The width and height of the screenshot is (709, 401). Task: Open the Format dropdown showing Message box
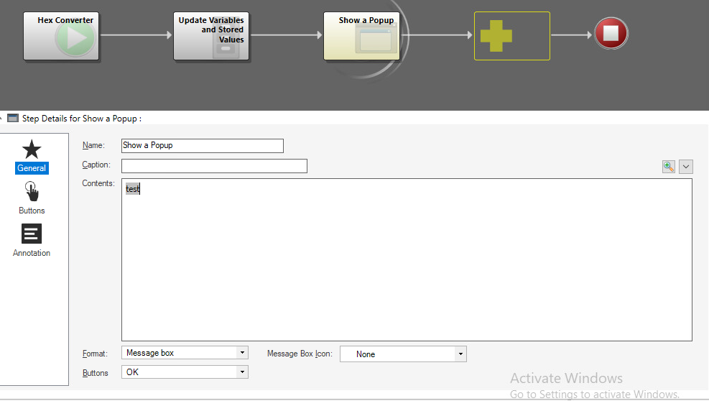tap(185, 353)
